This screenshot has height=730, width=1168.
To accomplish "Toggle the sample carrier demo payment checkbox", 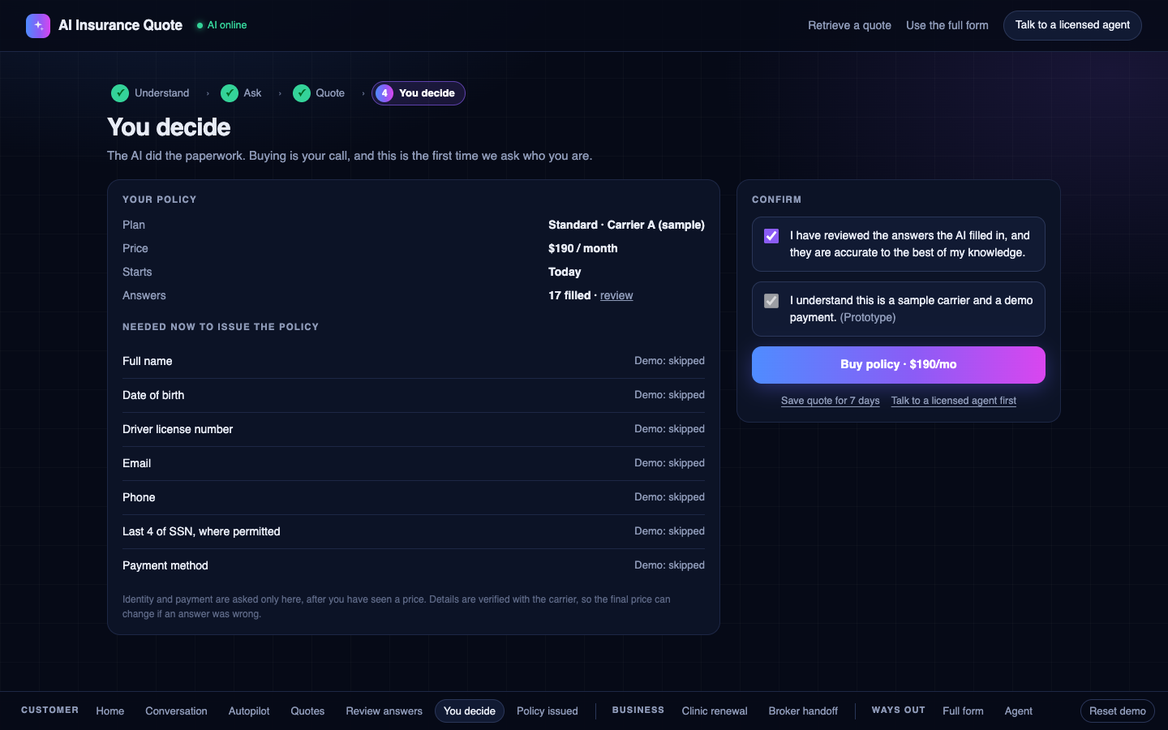I will pyautogui.click(x=771, y=301).
